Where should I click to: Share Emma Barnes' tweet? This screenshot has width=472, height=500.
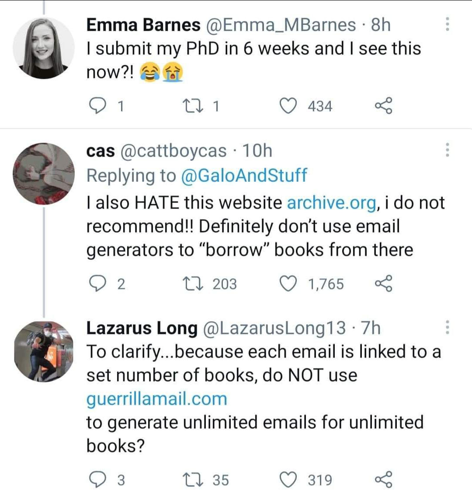pos(383,106)
